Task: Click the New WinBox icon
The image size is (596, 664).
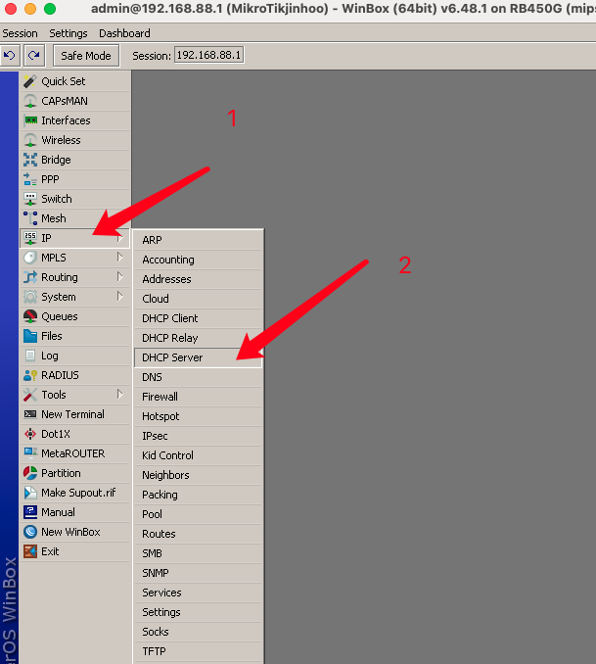Action: click(30, 532)
